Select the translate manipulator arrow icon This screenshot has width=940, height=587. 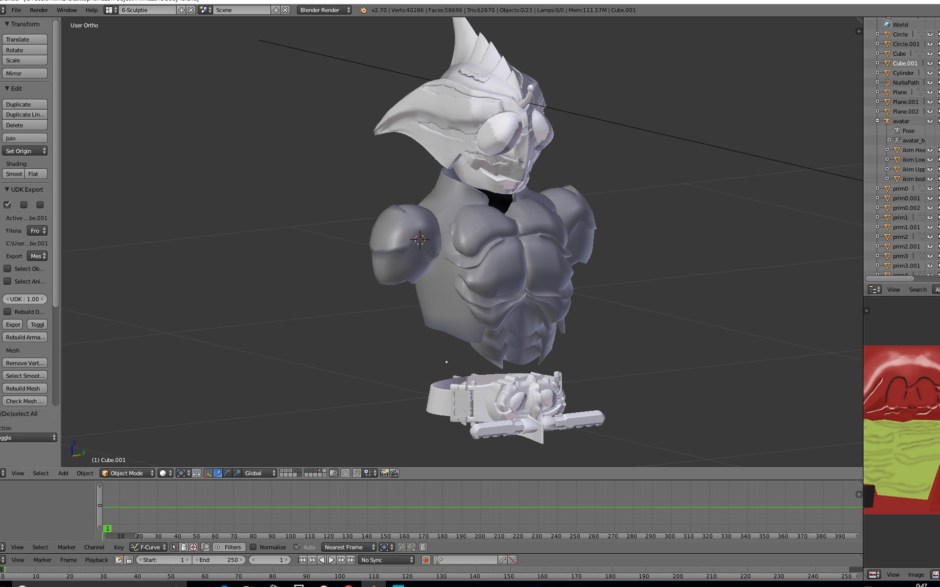tap(218, 473)
